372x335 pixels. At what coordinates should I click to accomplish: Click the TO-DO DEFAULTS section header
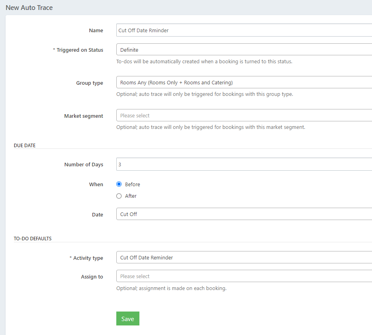coord(33,239)
